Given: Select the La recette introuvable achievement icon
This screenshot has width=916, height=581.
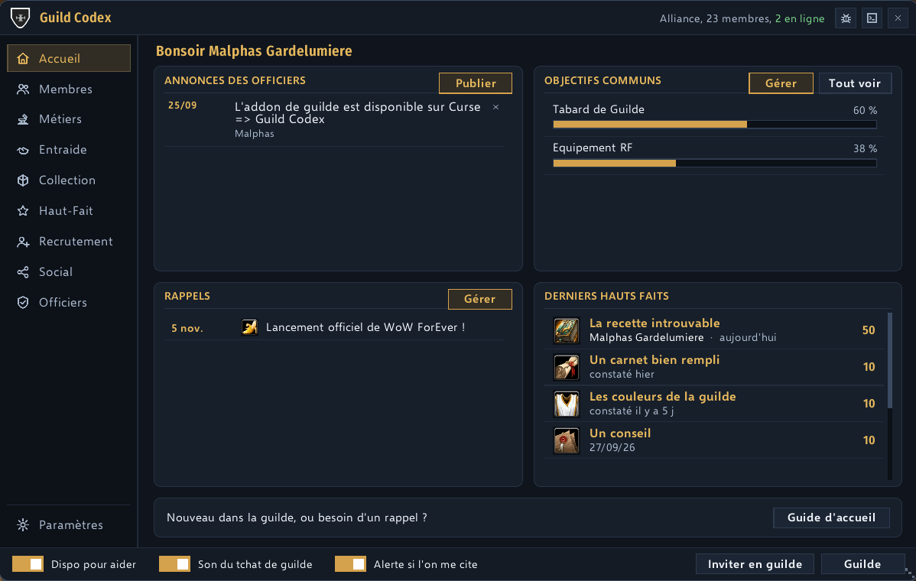Looking at the screenshot, I should pos(566,330).
